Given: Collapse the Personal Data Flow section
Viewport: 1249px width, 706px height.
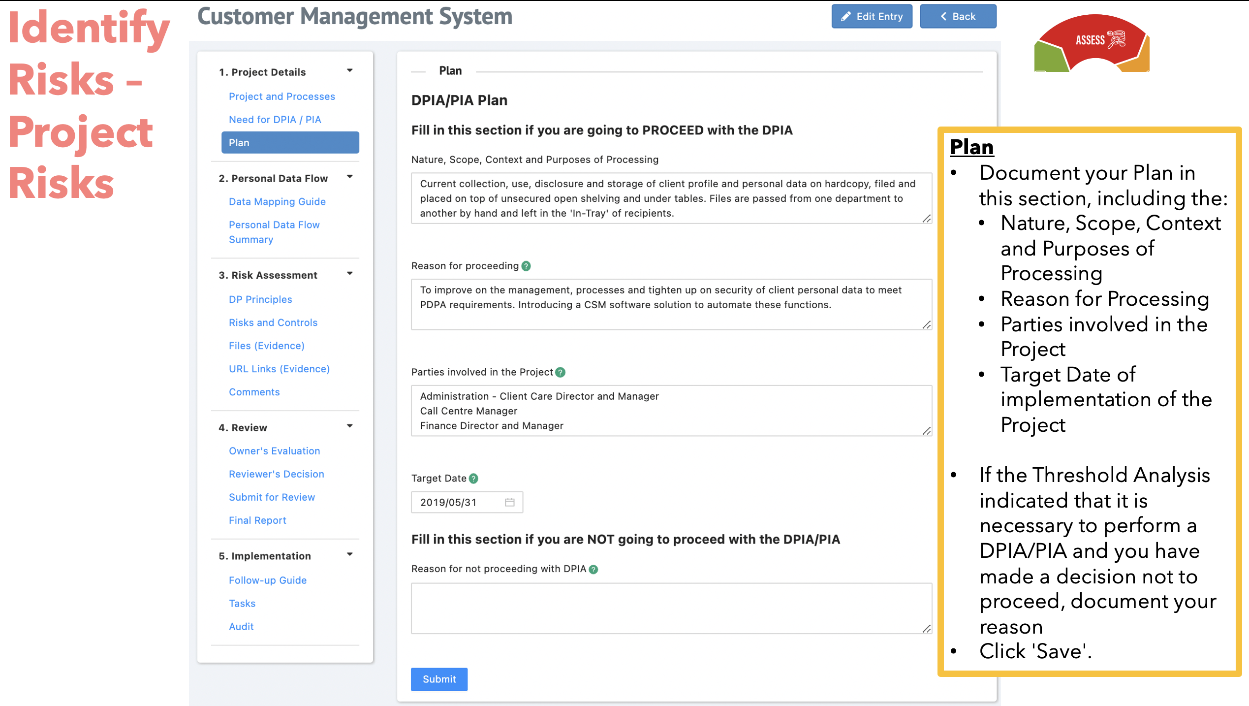Looking at the screenshot, I should pos(349,177).
